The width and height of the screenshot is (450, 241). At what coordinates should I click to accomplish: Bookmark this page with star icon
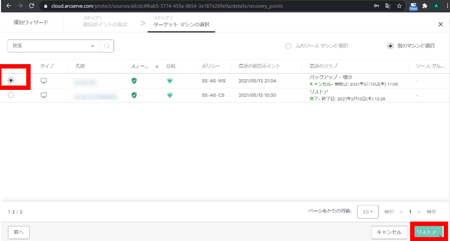pyautogui.click(x=399, y=6)
